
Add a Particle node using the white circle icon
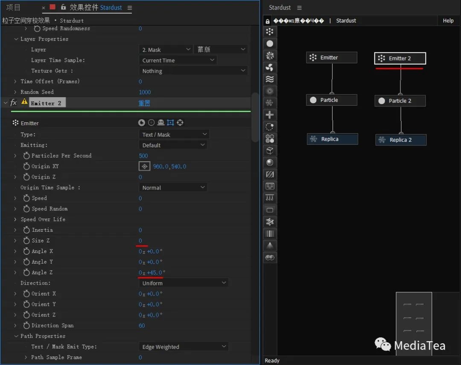(270, 44)
